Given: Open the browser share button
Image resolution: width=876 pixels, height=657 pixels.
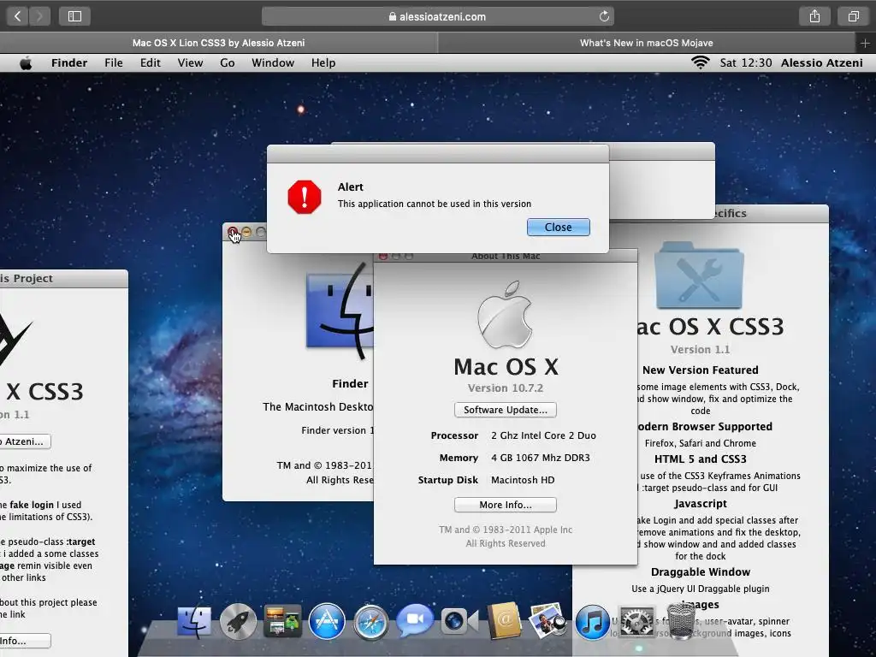Looking at the screenshot, I should [x=814, y=16].
